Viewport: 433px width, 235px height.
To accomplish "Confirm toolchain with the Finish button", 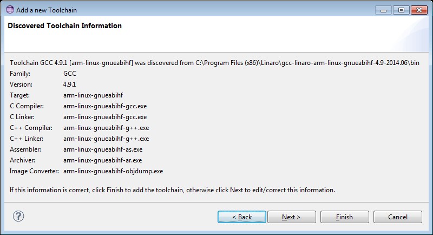I will (345, 217).
